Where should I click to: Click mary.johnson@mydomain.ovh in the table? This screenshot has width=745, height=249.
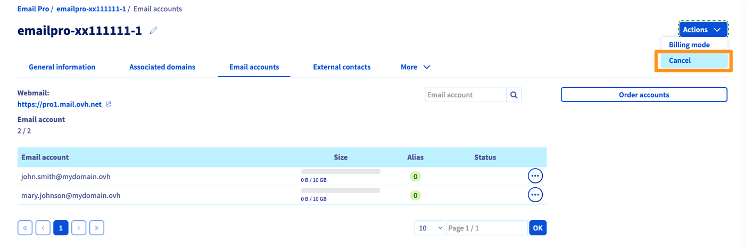(x=71, y=195)
